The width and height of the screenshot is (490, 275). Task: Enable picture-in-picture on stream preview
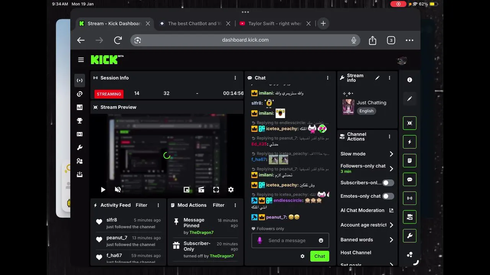tap(186, 189)
